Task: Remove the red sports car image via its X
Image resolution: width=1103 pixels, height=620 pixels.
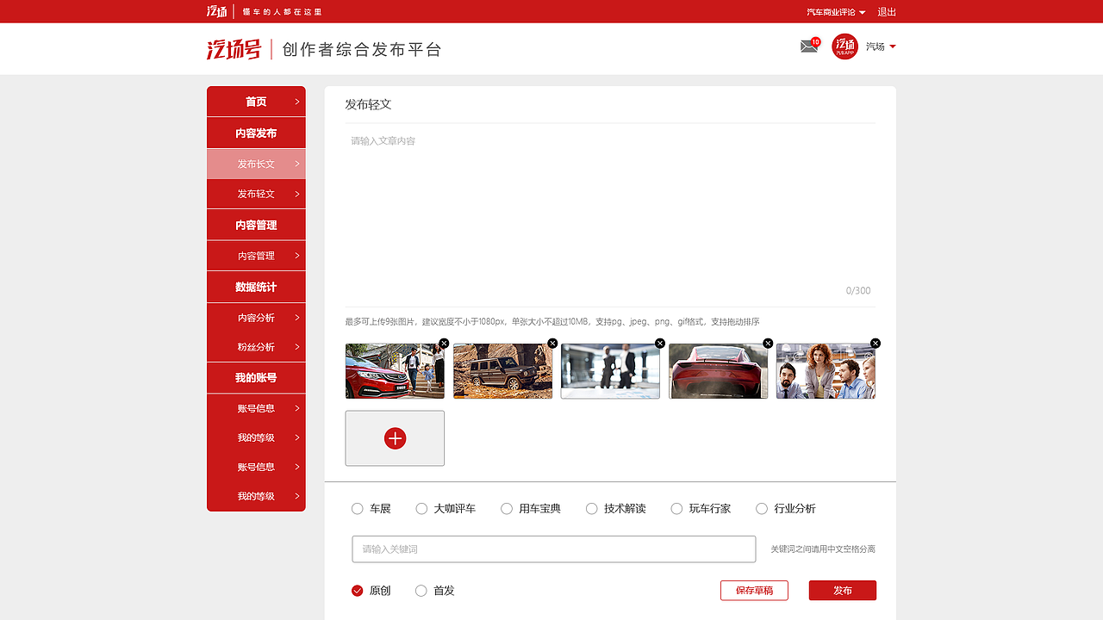Action: click(x=767, y=343)
